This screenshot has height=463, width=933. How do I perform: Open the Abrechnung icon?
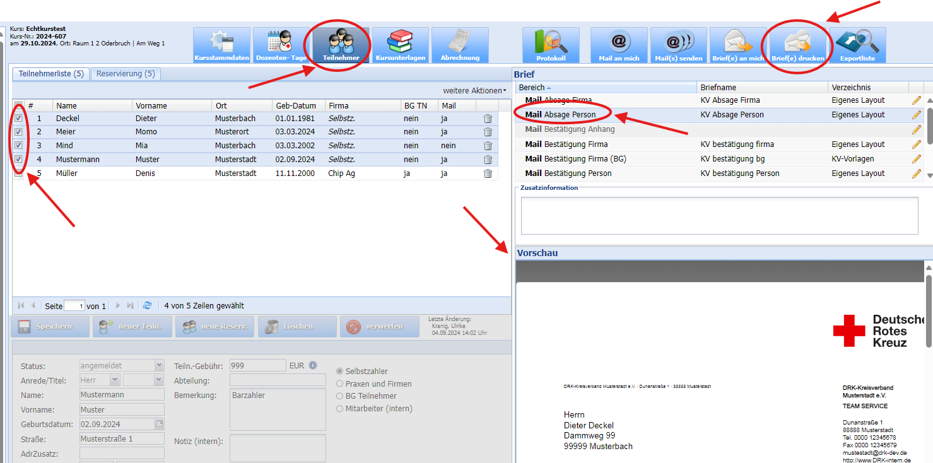460,45
